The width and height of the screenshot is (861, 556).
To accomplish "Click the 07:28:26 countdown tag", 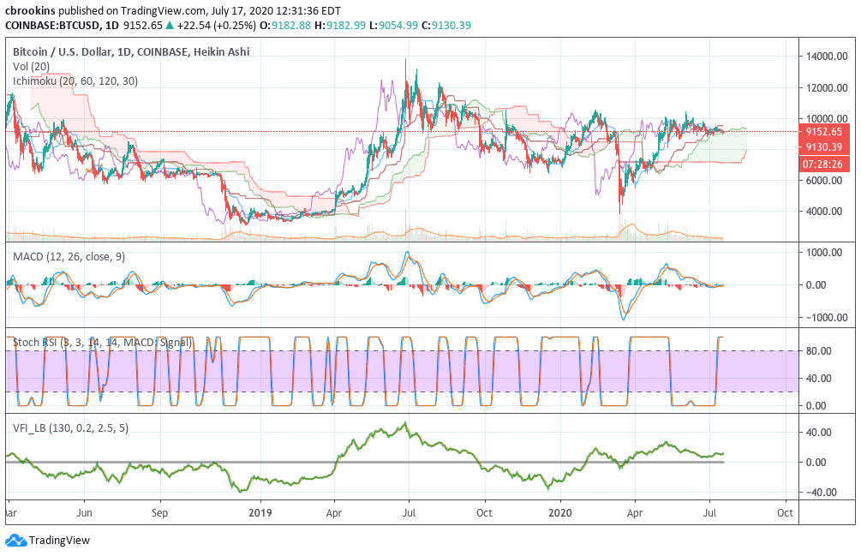I will point(825,164).
